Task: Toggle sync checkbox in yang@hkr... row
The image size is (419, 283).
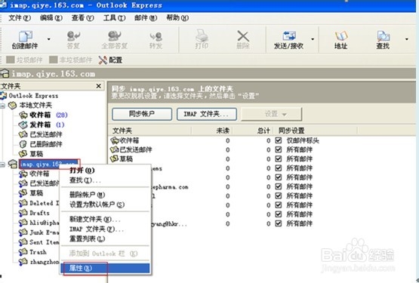Action: click(279, 223)
